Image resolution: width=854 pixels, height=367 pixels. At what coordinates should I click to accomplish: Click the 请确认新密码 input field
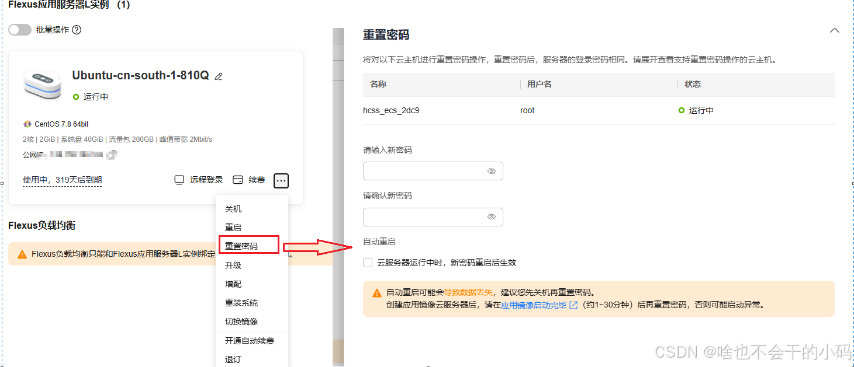tap(433, 216)
